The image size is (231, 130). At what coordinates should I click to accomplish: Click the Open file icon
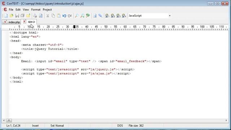[12, 16]
